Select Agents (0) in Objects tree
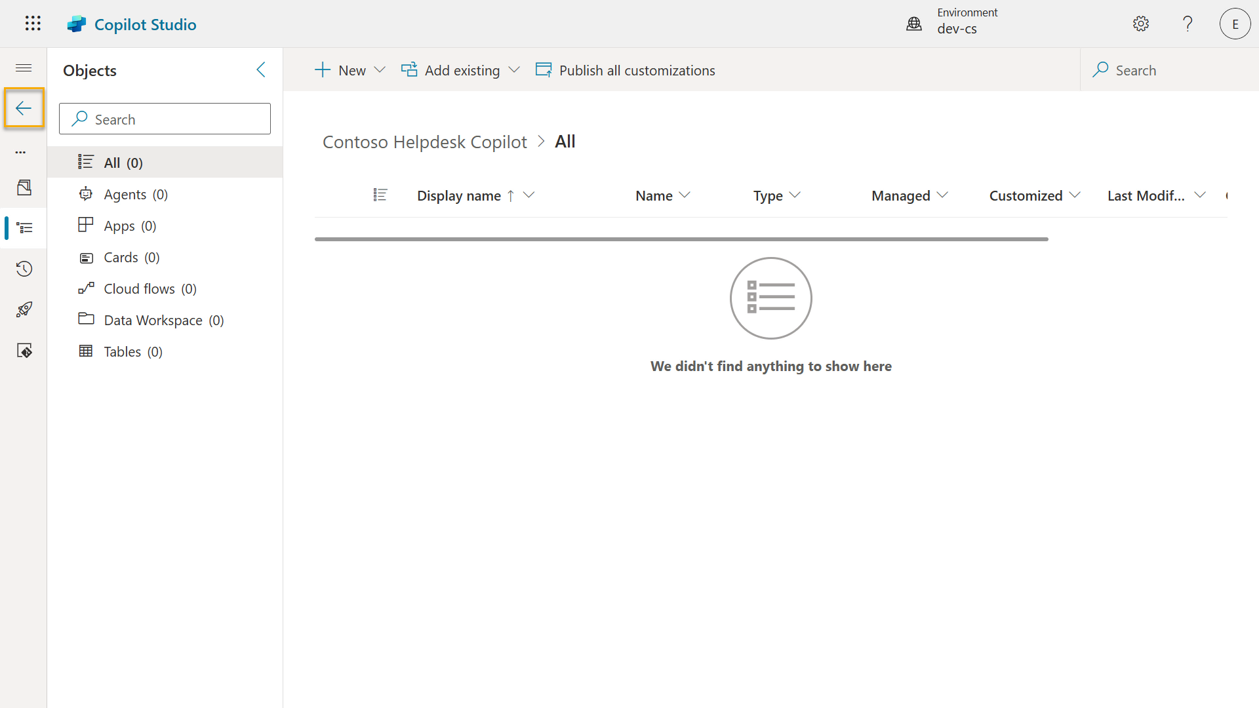 pos(136,195)
